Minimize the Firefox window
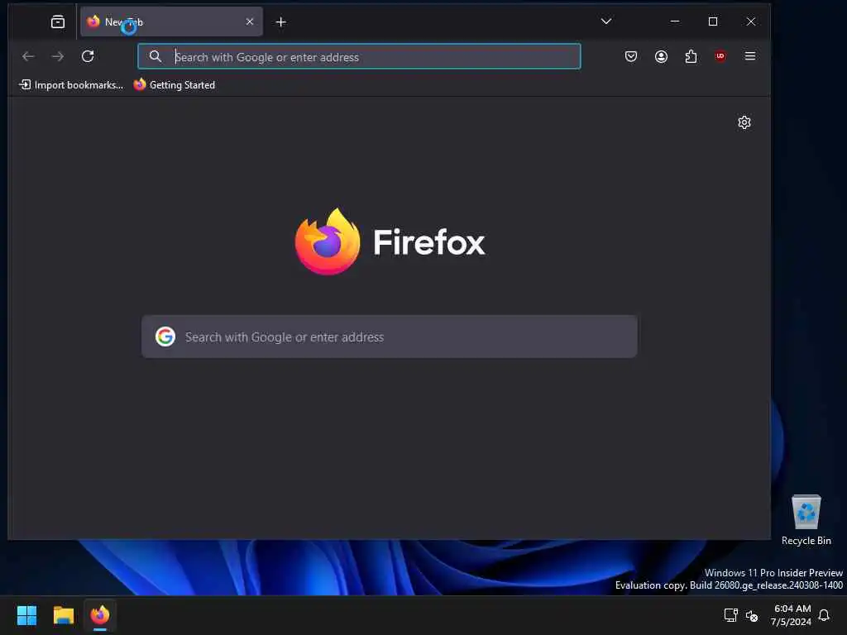847x635 pixels. pos(675,21)
